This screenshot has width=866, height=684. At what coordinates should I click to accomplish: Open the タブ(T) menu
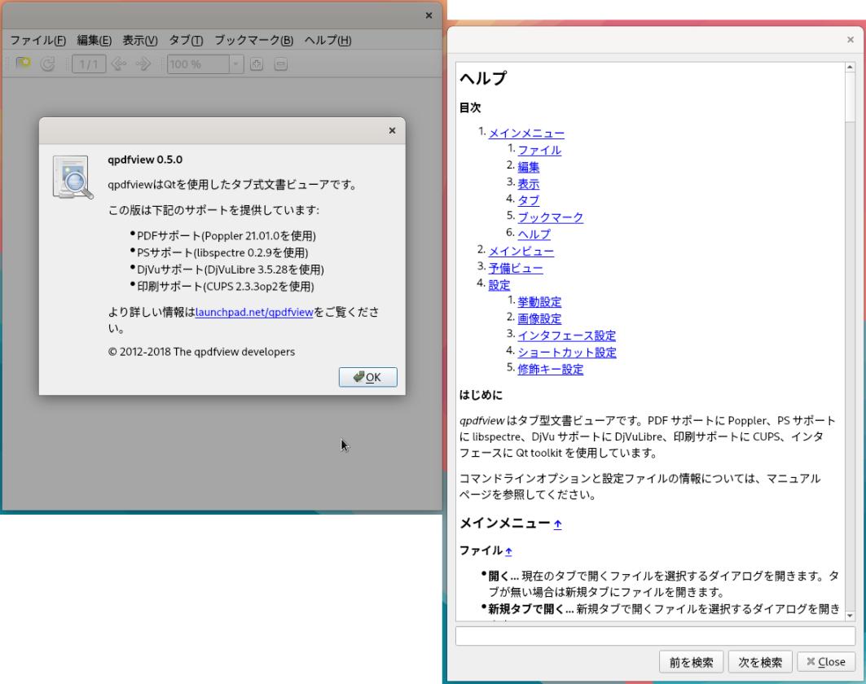click(186, 40)
